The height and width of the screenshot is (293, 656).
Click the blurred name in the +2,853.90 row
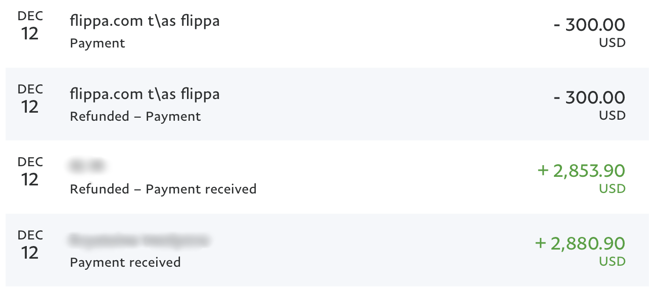click(88, 165)
